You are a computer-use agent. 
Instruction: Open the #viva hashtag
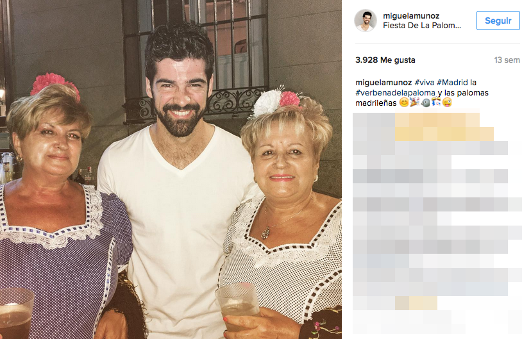click(425, 82)
